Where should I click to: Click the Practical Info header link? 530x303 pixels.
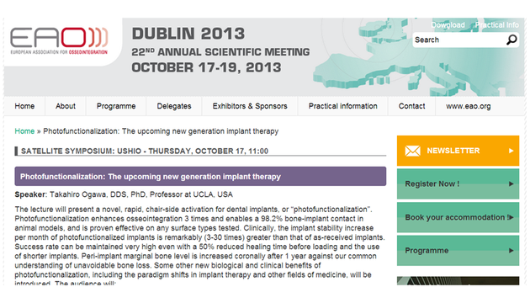click(497, 25)
